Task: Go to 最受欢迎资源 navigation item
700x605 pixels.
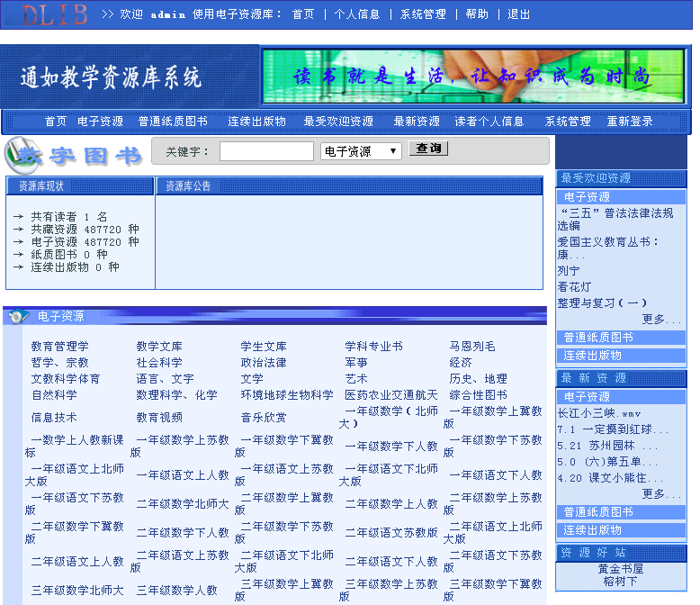Action: click(338, 122)
